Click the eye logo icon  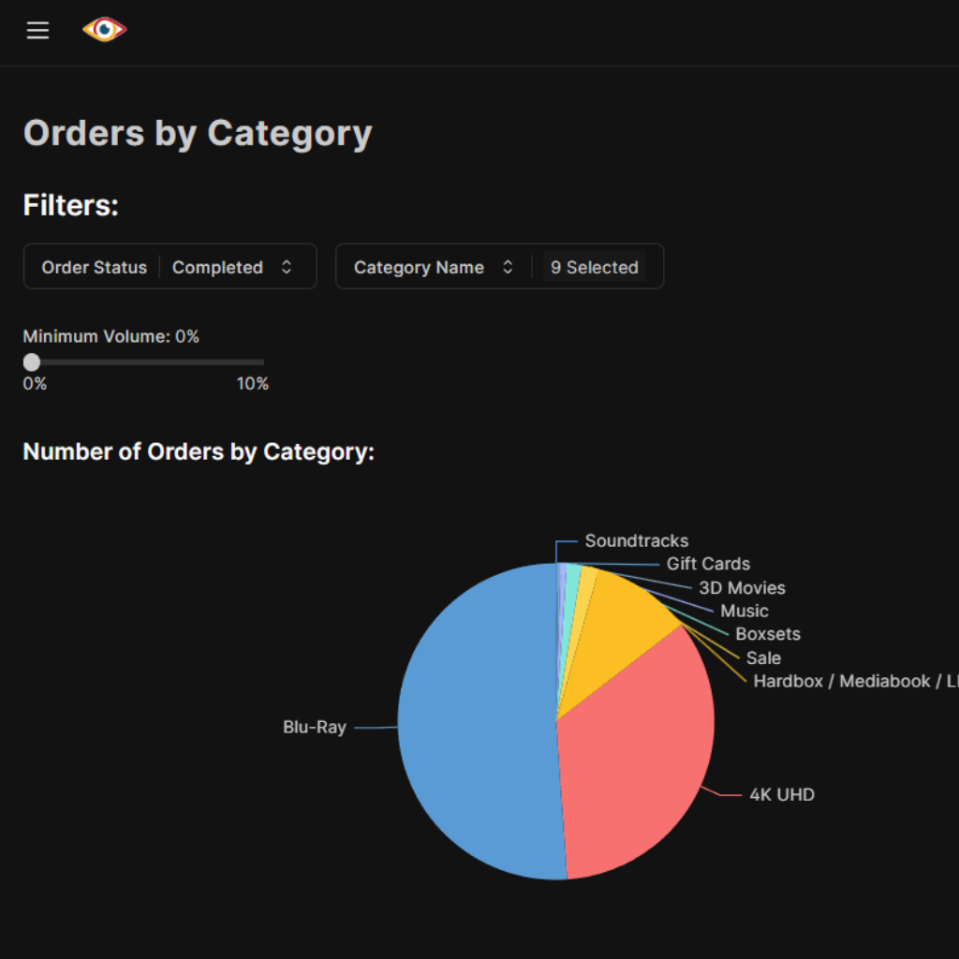click(104, 30)
